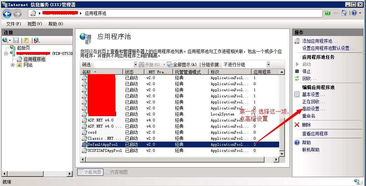Open the 文件(F) menu
The image size is (366, 186).
click(x=13, y=24)
